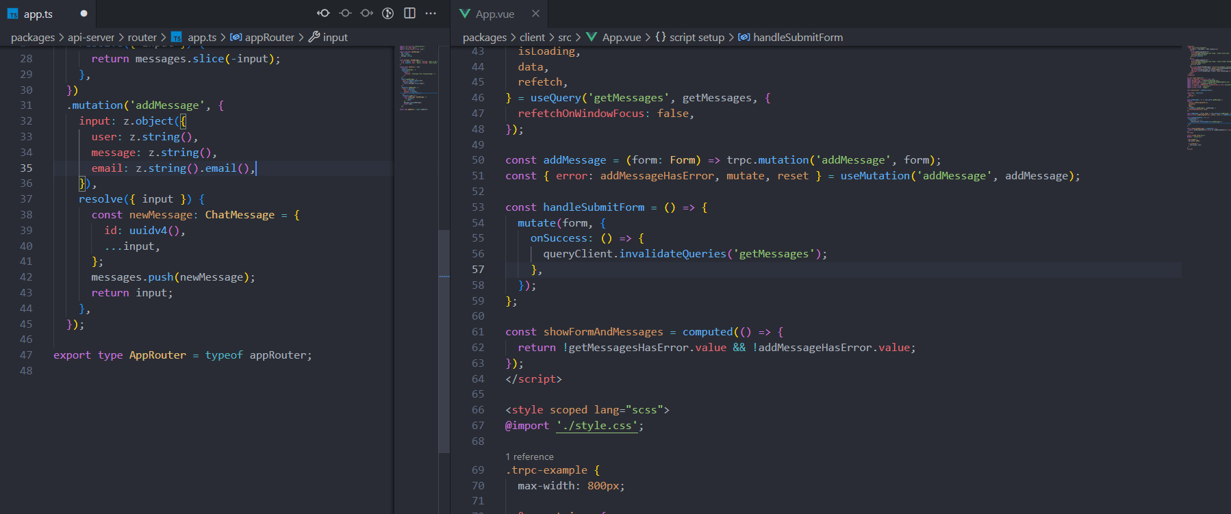Open the api-server breadcrumb dropdown
This screenshot has width=1231, height=514.
point(91,38)
